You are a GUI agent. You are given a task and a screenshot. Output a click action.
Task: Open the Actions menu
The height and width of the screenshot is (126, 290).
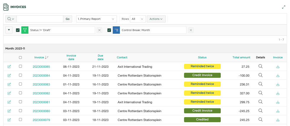(156, 19)
